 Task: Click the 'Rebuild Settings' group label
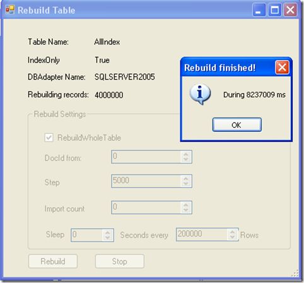pos(60,114)
